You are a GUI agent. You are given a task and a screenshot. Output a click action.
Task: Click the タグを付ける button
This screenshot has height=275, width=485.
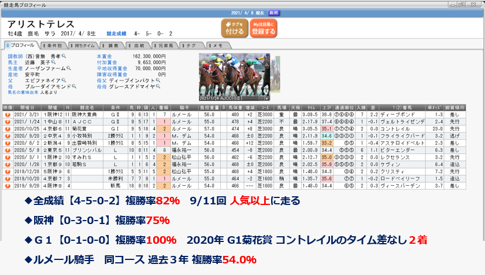(234, 28)
